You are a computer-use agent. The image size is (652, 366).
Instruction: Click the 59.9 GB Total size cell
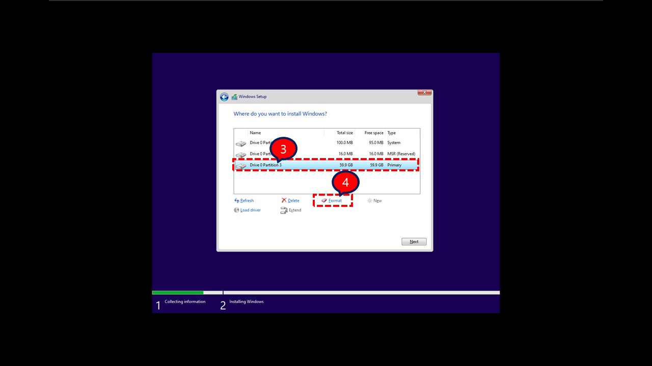pos(346,165)
